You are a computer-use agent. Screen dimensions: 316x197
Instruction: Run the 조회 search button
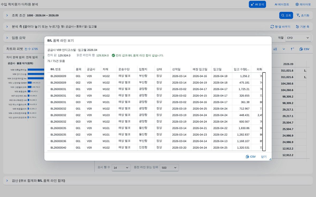click(x=286, y=15)
